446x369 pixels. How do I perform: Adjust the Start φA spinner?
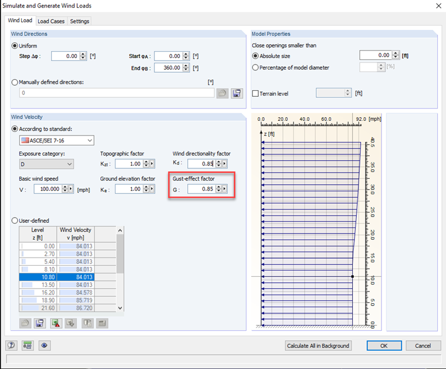[x=186, y=56]
